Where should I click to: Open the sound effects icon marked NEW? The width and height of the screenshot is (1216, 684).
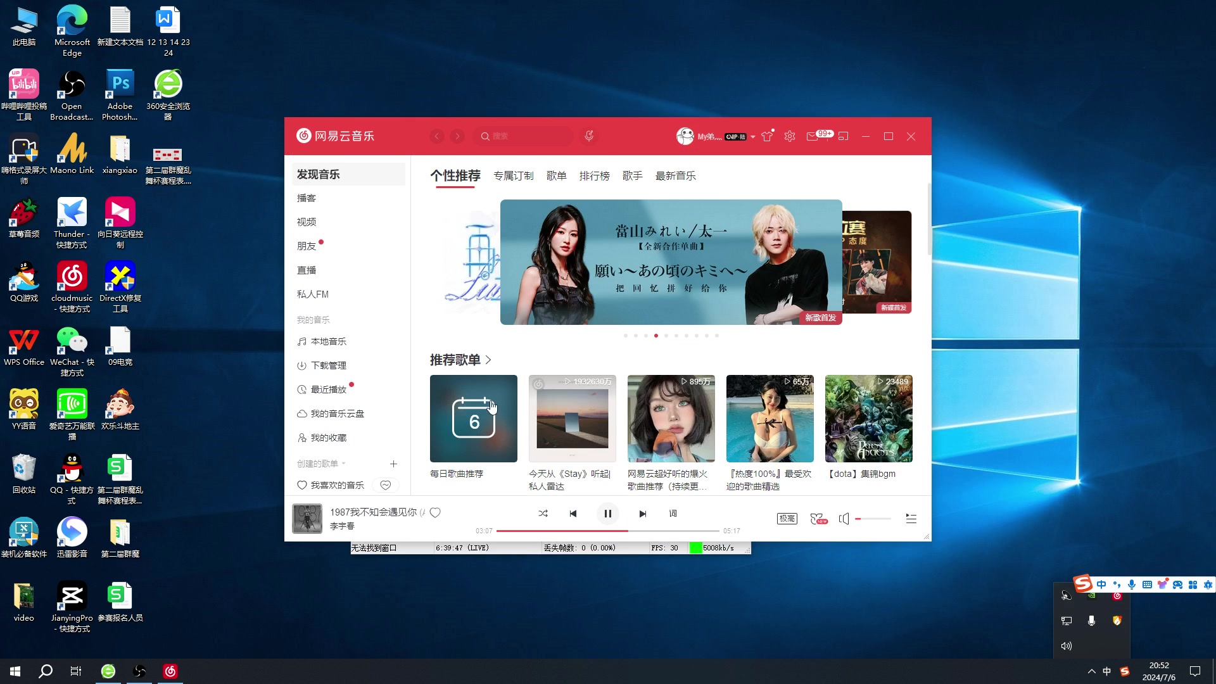tap(818, 519)
